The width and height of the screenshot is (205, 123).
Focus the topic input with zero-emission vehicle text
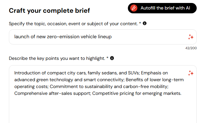[x=103, y=37]
